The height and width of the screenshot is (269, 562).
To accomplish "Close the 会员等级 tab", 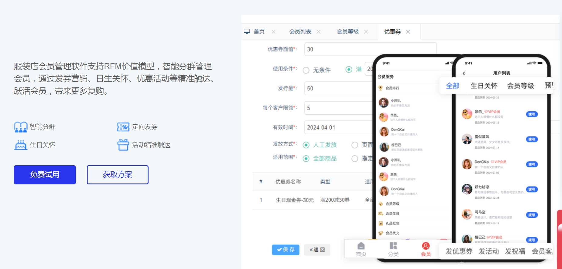I will pos(366,32).
